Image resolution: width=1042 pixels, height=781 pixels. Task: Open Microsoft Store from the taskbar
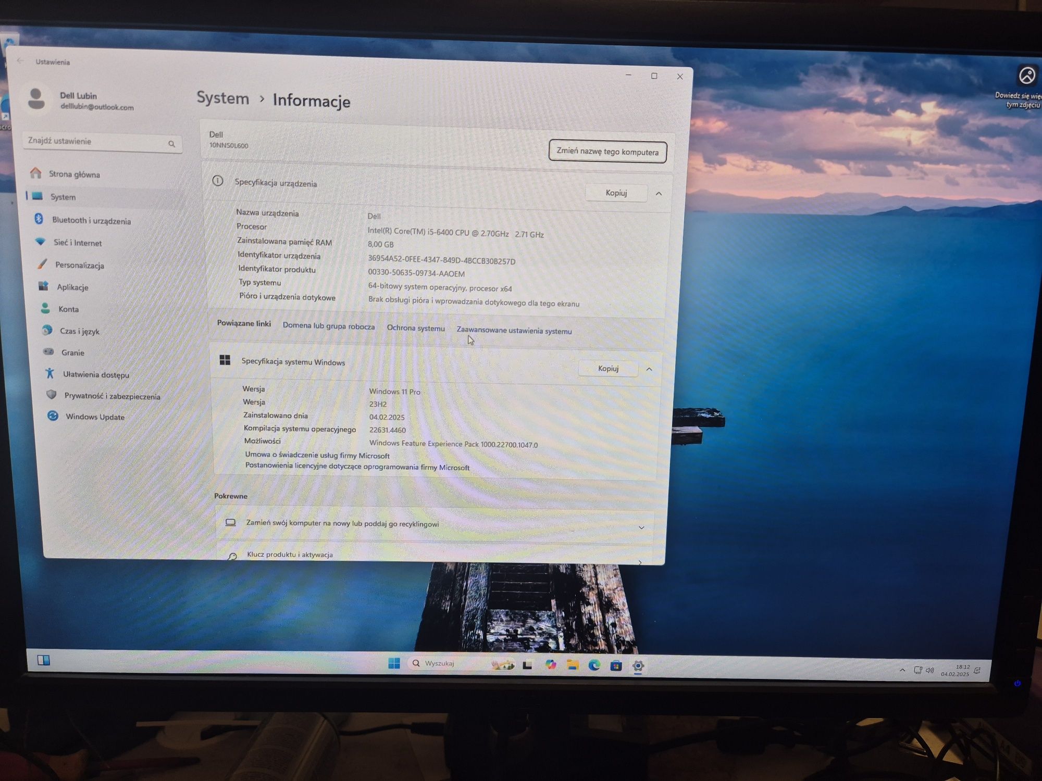coord(616,666)
